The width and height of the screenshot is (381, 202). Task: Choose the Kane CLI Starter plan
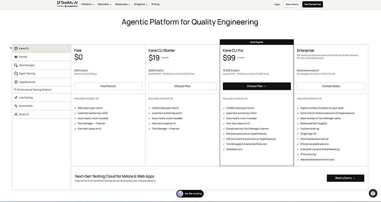182,86
